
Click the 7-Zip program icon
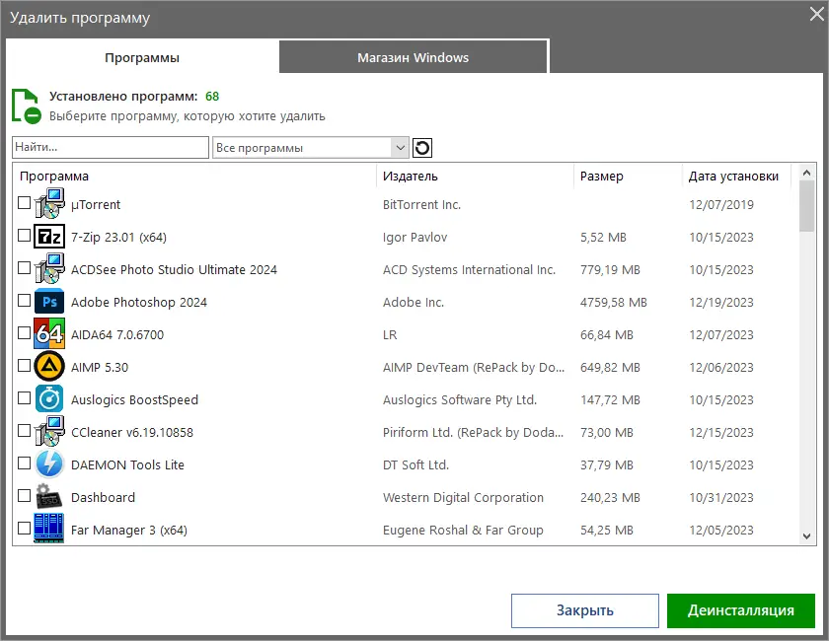coord(49,237)
